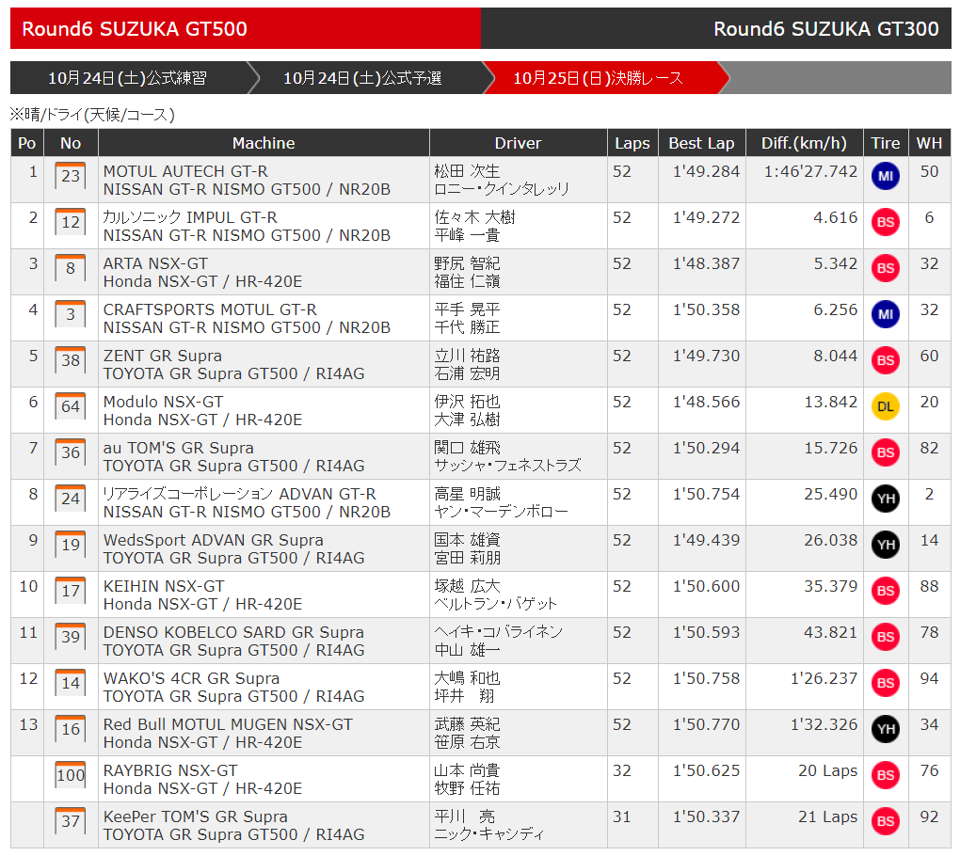
Task: Click Dunlop DL tire icon in Modulo NSX-GT row
Action: coord(886,406)
